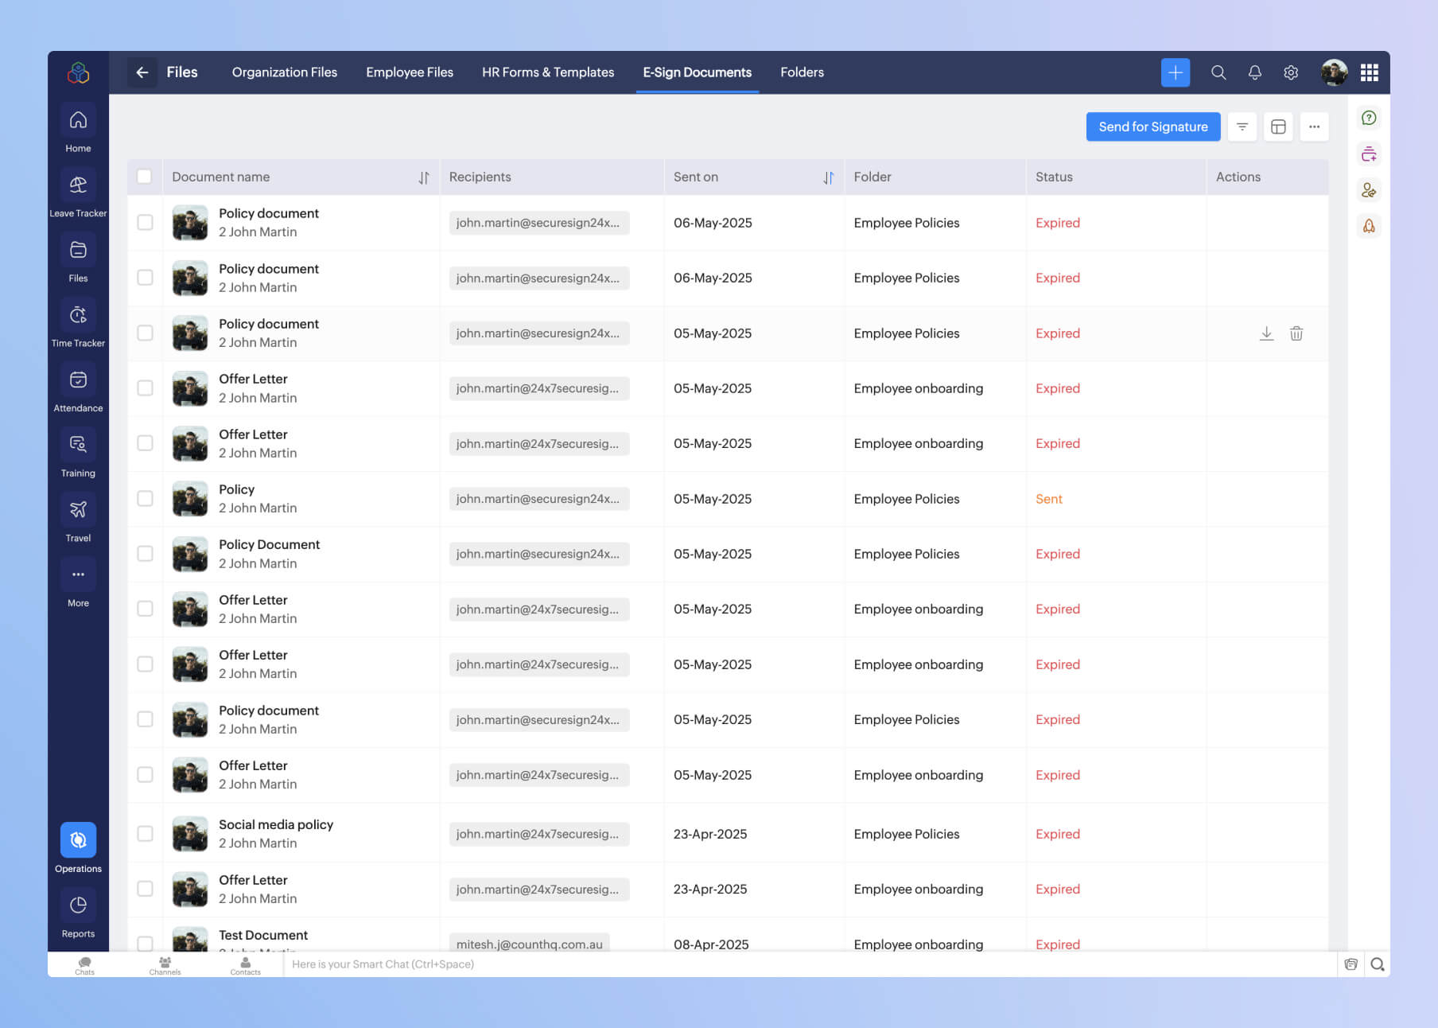The height and width of the screenshot is (1028, 1438).
Task: Open the table layout view icon
Action: (x=1278, y=127)
